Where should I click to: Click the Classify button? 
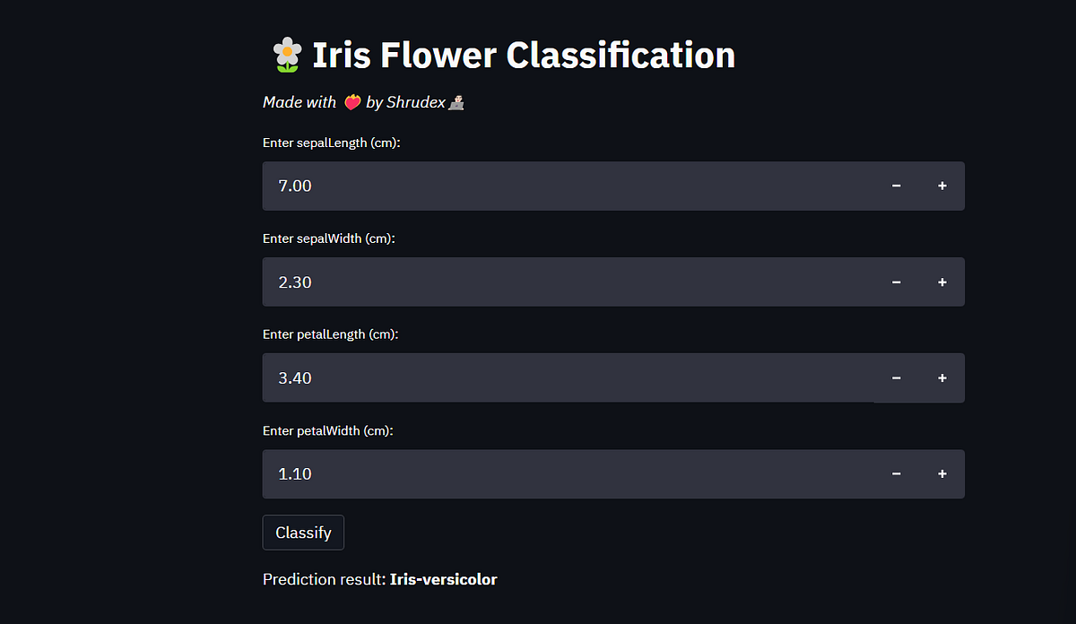click(x=303, y=533)
